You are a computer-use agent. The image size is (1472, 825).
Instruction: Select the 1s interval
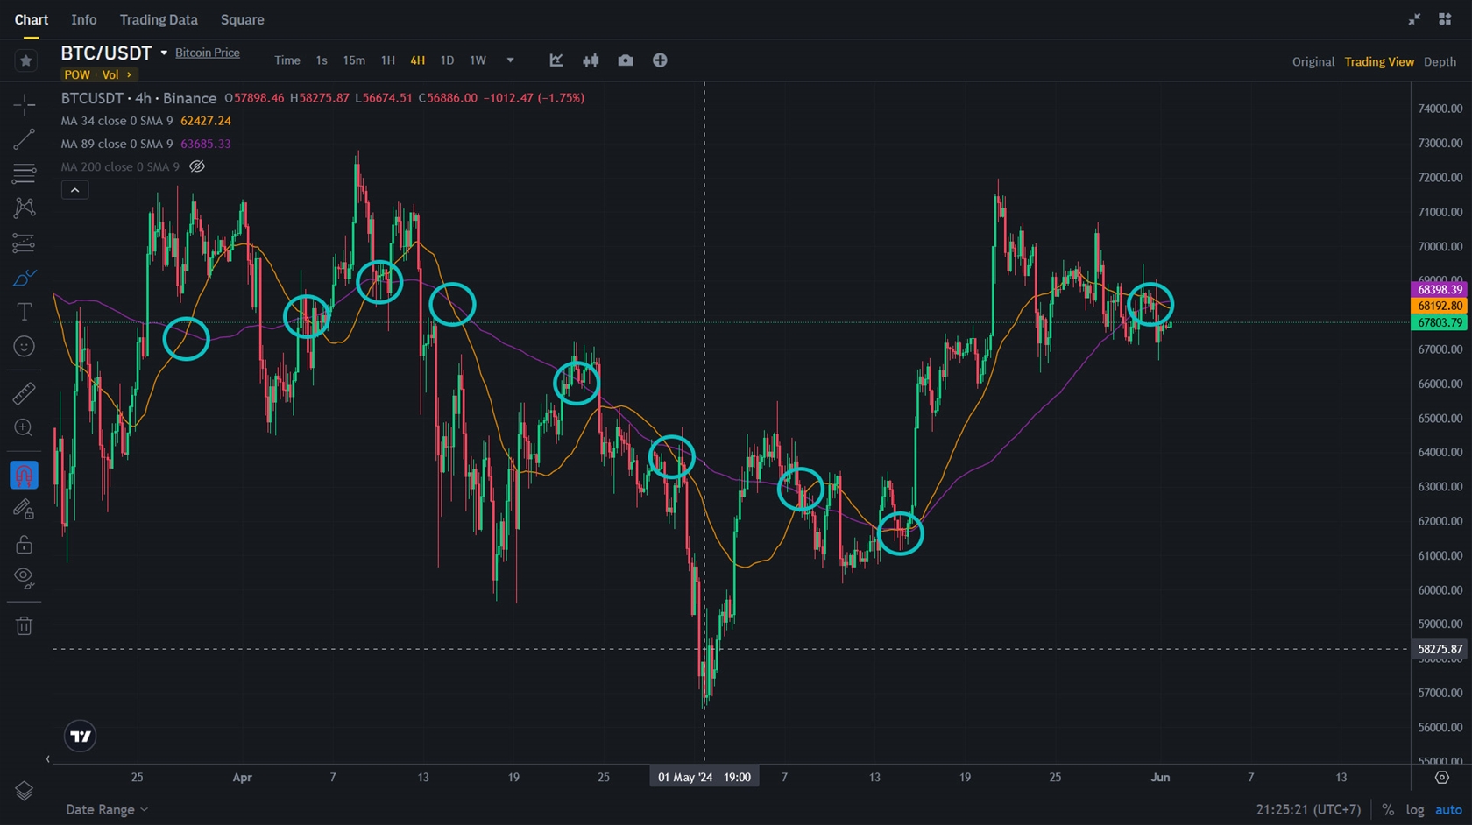tap(322, 60)
